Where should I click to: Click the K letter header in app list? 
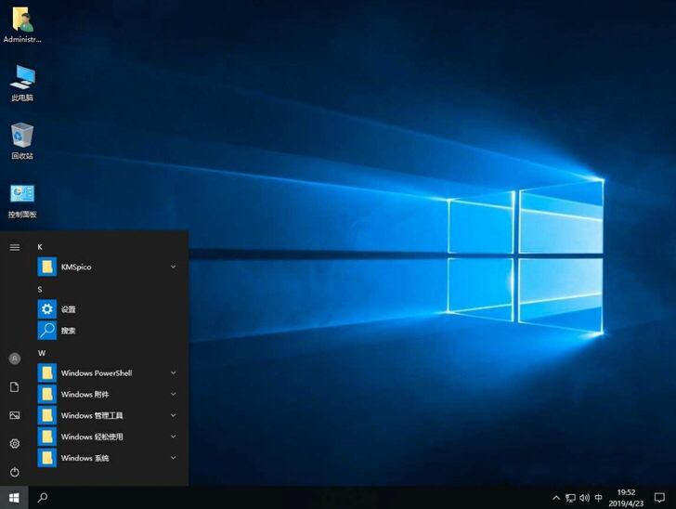(x=40, y=247)
